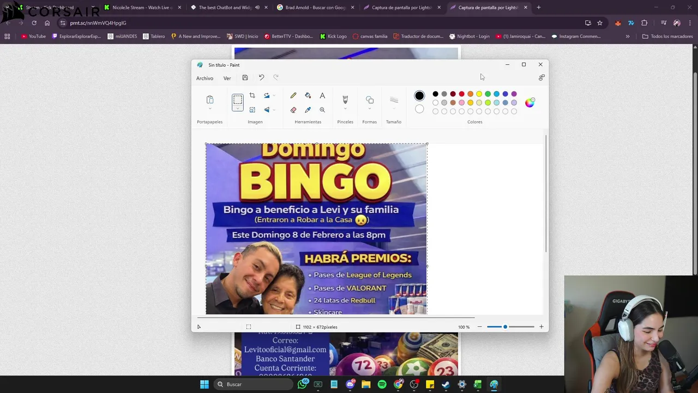This screenshot has width=698, height=393.
Task: Open the Todos los marcadores folder
Action: coord(667,37)
